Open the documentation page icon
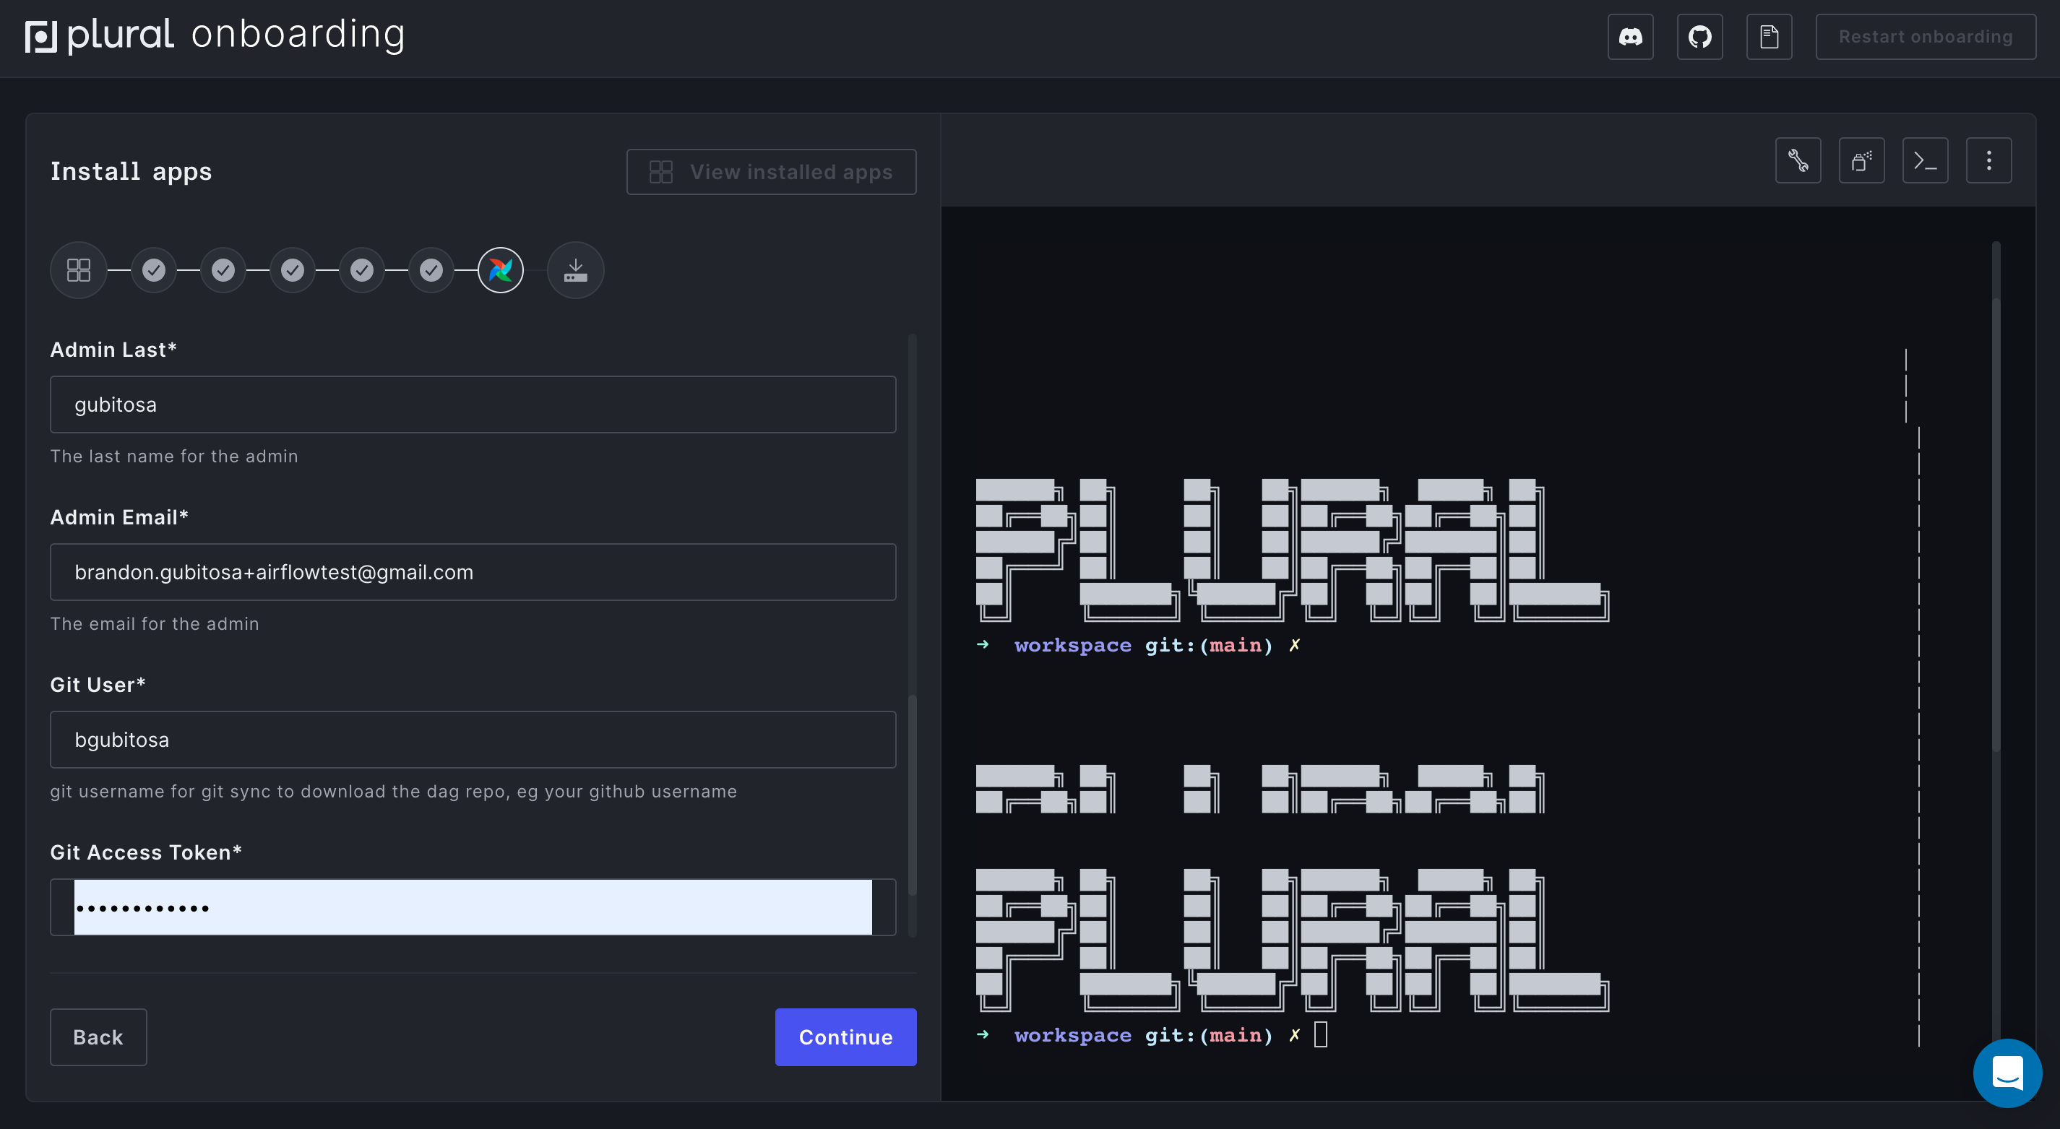Screen dimensions: 2060x1129 pyautogui.click(x=1768, y=37)
